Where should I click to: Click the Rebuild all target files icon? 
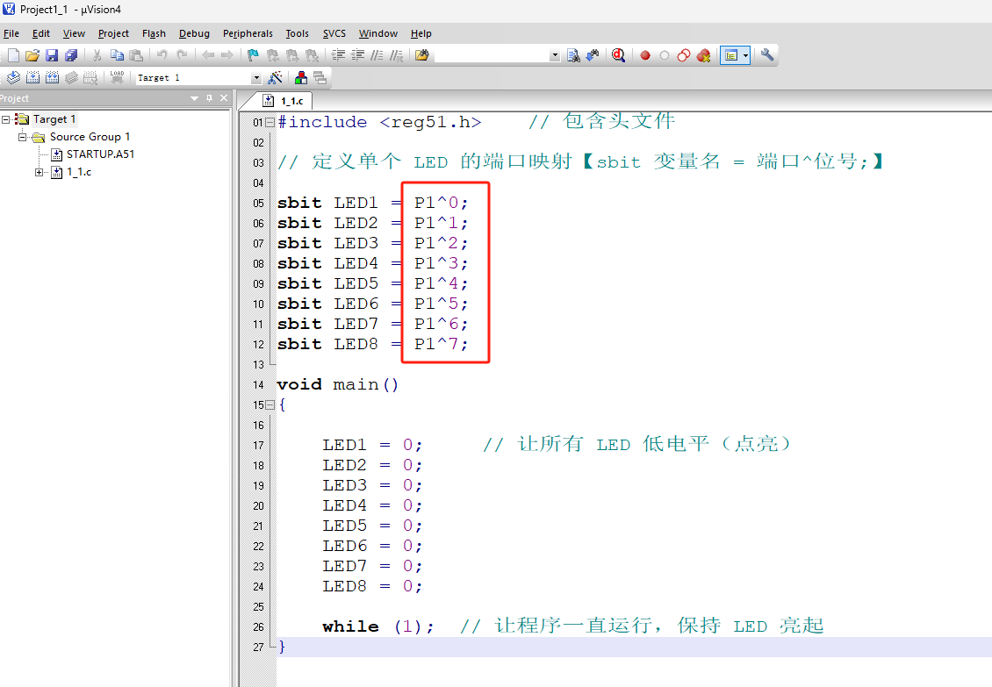click(x=53, y=78)
